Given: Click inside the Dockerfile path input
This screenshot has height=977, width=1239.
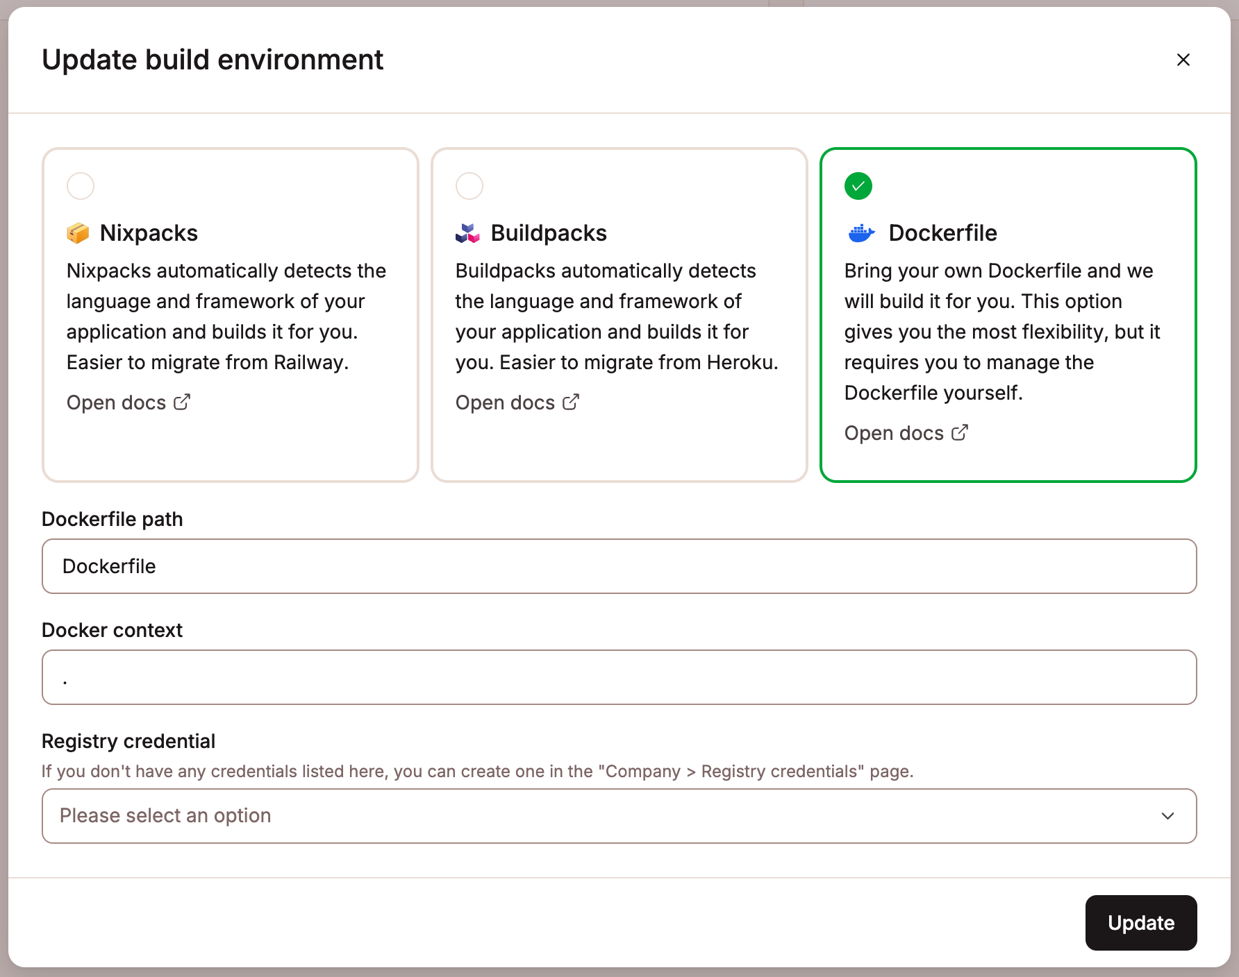Looking at the screenshot, I should point(619,566).
